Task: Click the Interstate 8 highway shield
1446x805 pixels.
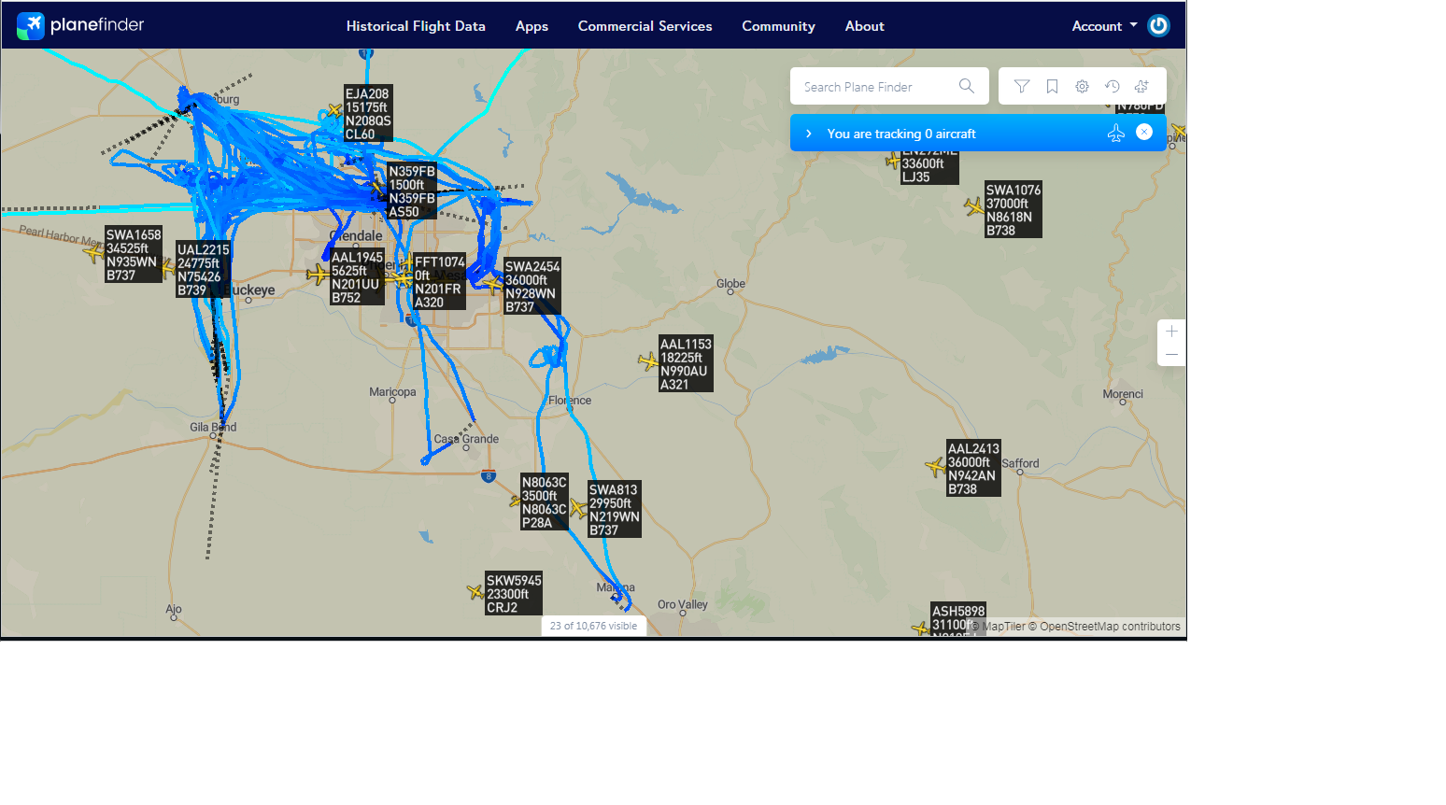Action: (x=489, y=476)
